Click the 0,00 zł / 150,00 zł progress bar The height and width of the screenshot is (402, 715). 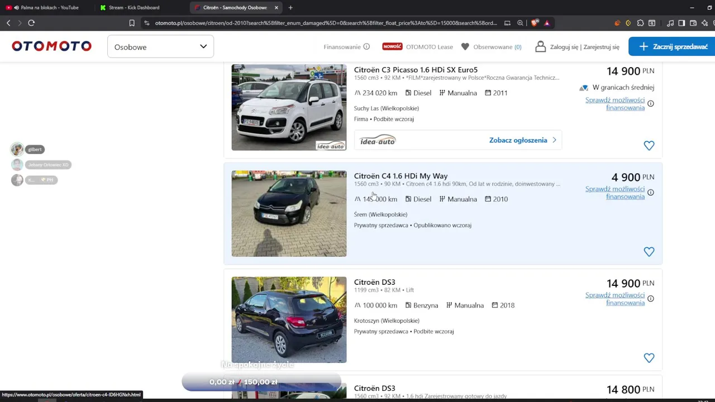(261, 382)
